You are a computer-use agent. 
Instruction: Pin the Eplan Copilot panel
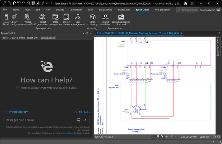pos(87,33)
